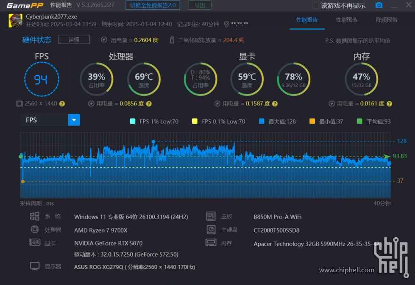
Task: Click the orange minimum 37 marker on chart
Action: click(x=23, y=181)
